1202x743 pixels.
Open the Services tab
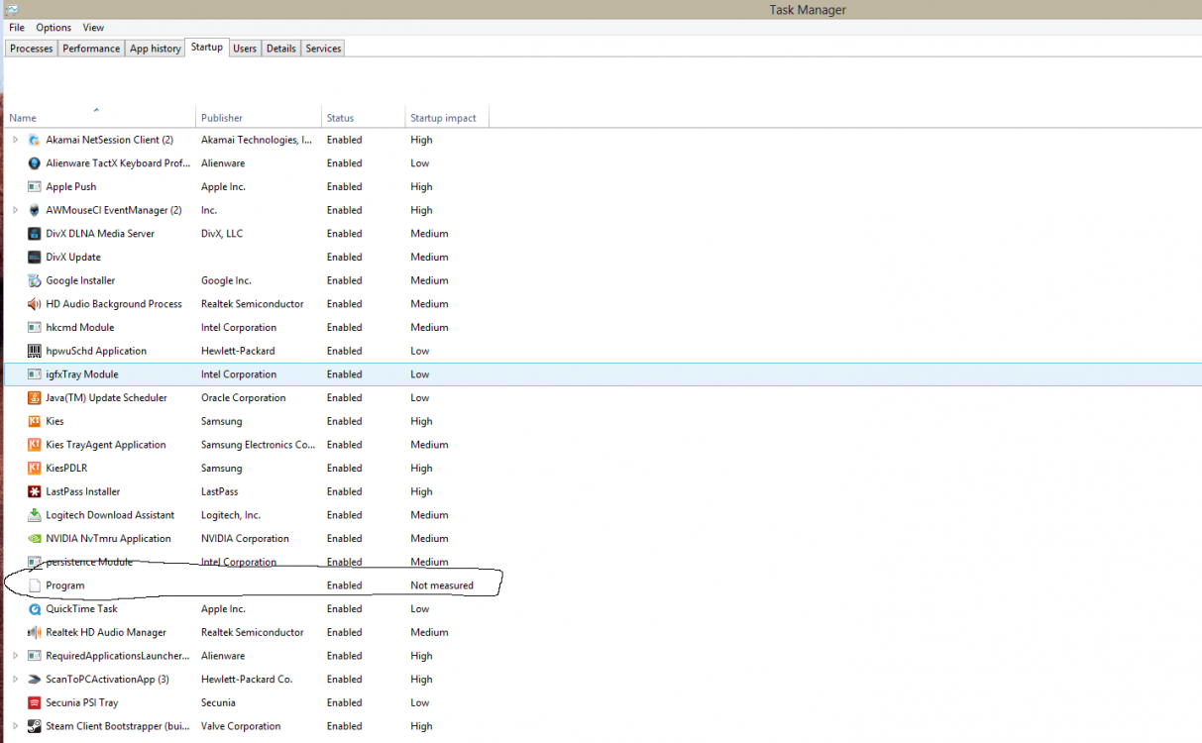323,49
